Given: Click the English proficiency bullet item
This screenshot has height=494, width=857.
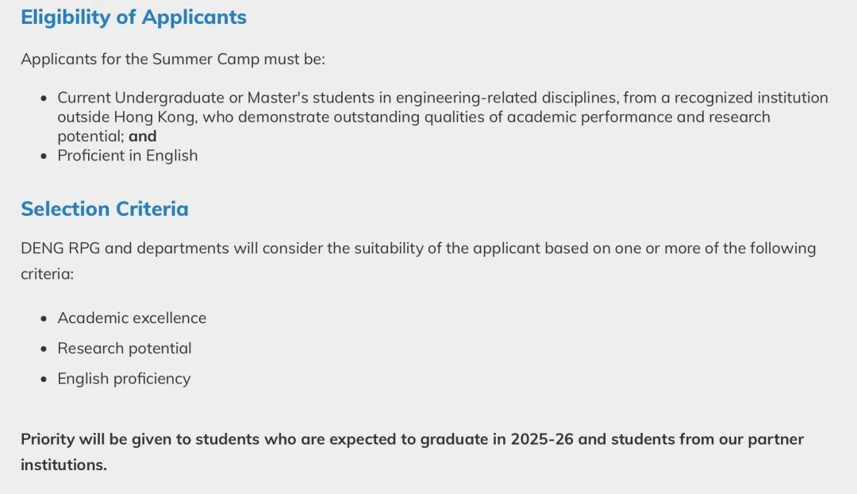Looking at the screenshot, I should (x=124, y=379).
